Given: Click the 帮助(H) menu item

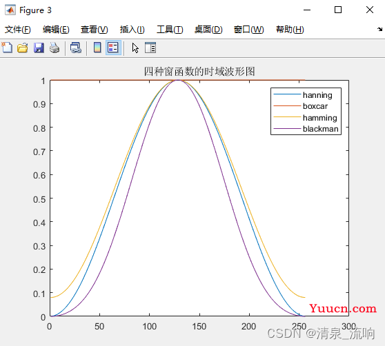Looking at the screenshot, I should (x=290, y=30).
